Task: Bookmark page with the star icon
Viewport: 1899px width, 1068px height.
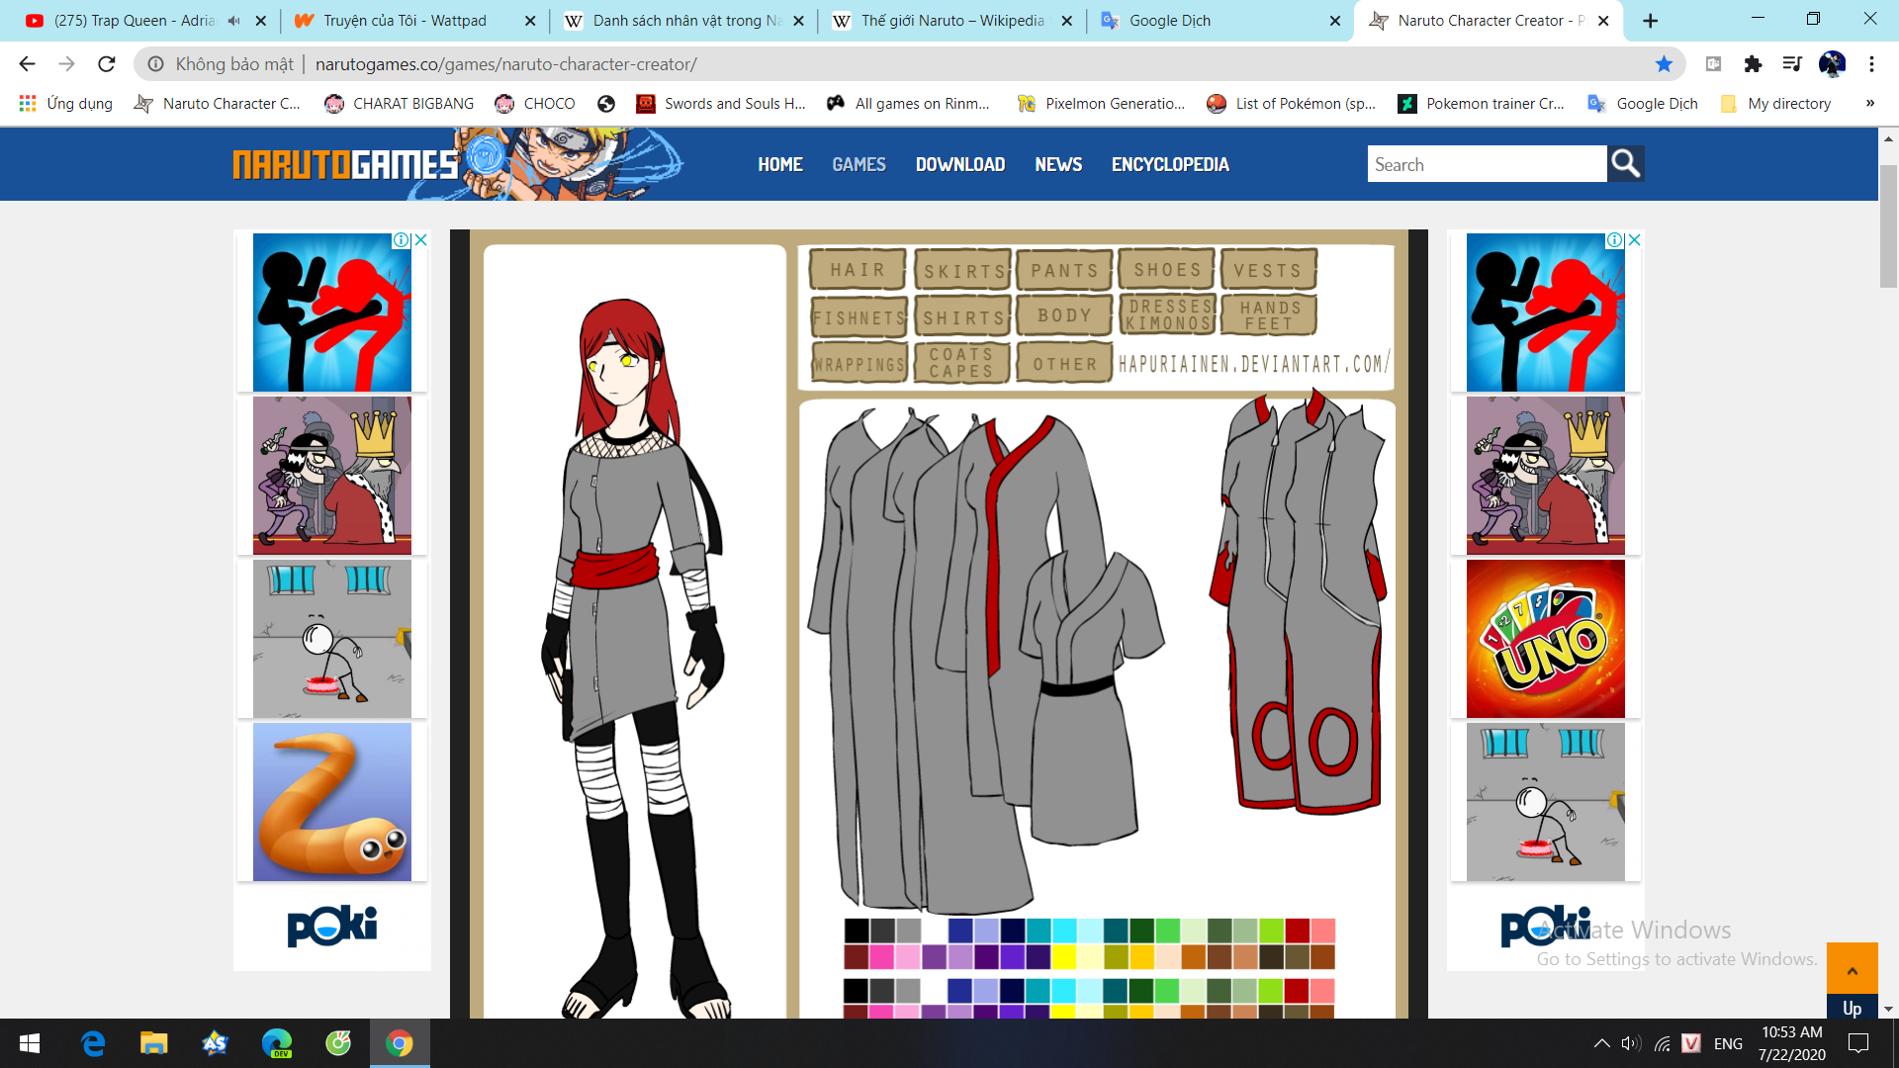Action: (1664, 64)
